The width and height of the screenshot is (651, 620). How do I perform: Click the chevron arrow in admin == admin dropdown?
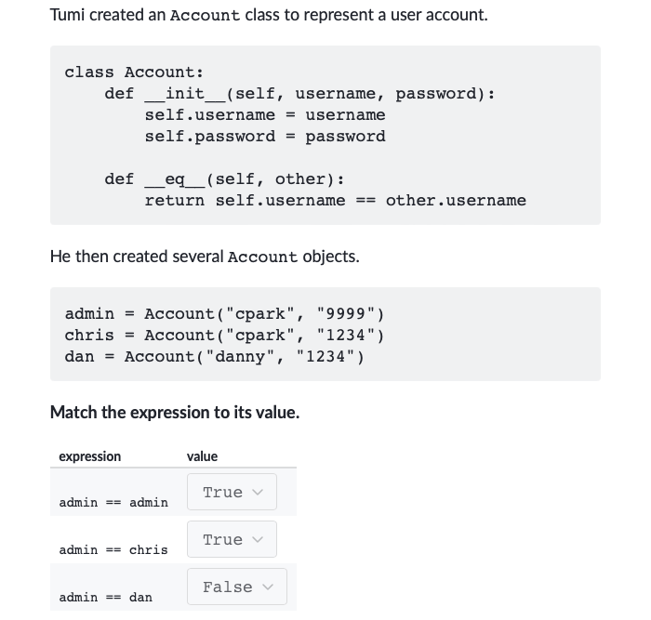pyautogui.click(x=258, y=492)
